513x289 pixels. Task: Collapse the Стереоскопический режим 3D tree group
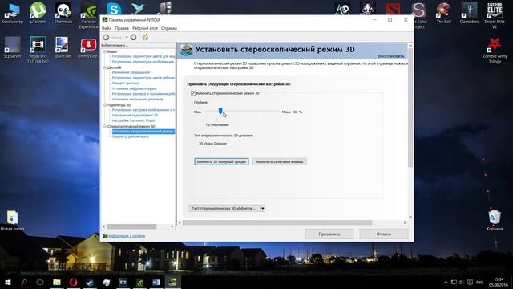click(x=105, y=126)
